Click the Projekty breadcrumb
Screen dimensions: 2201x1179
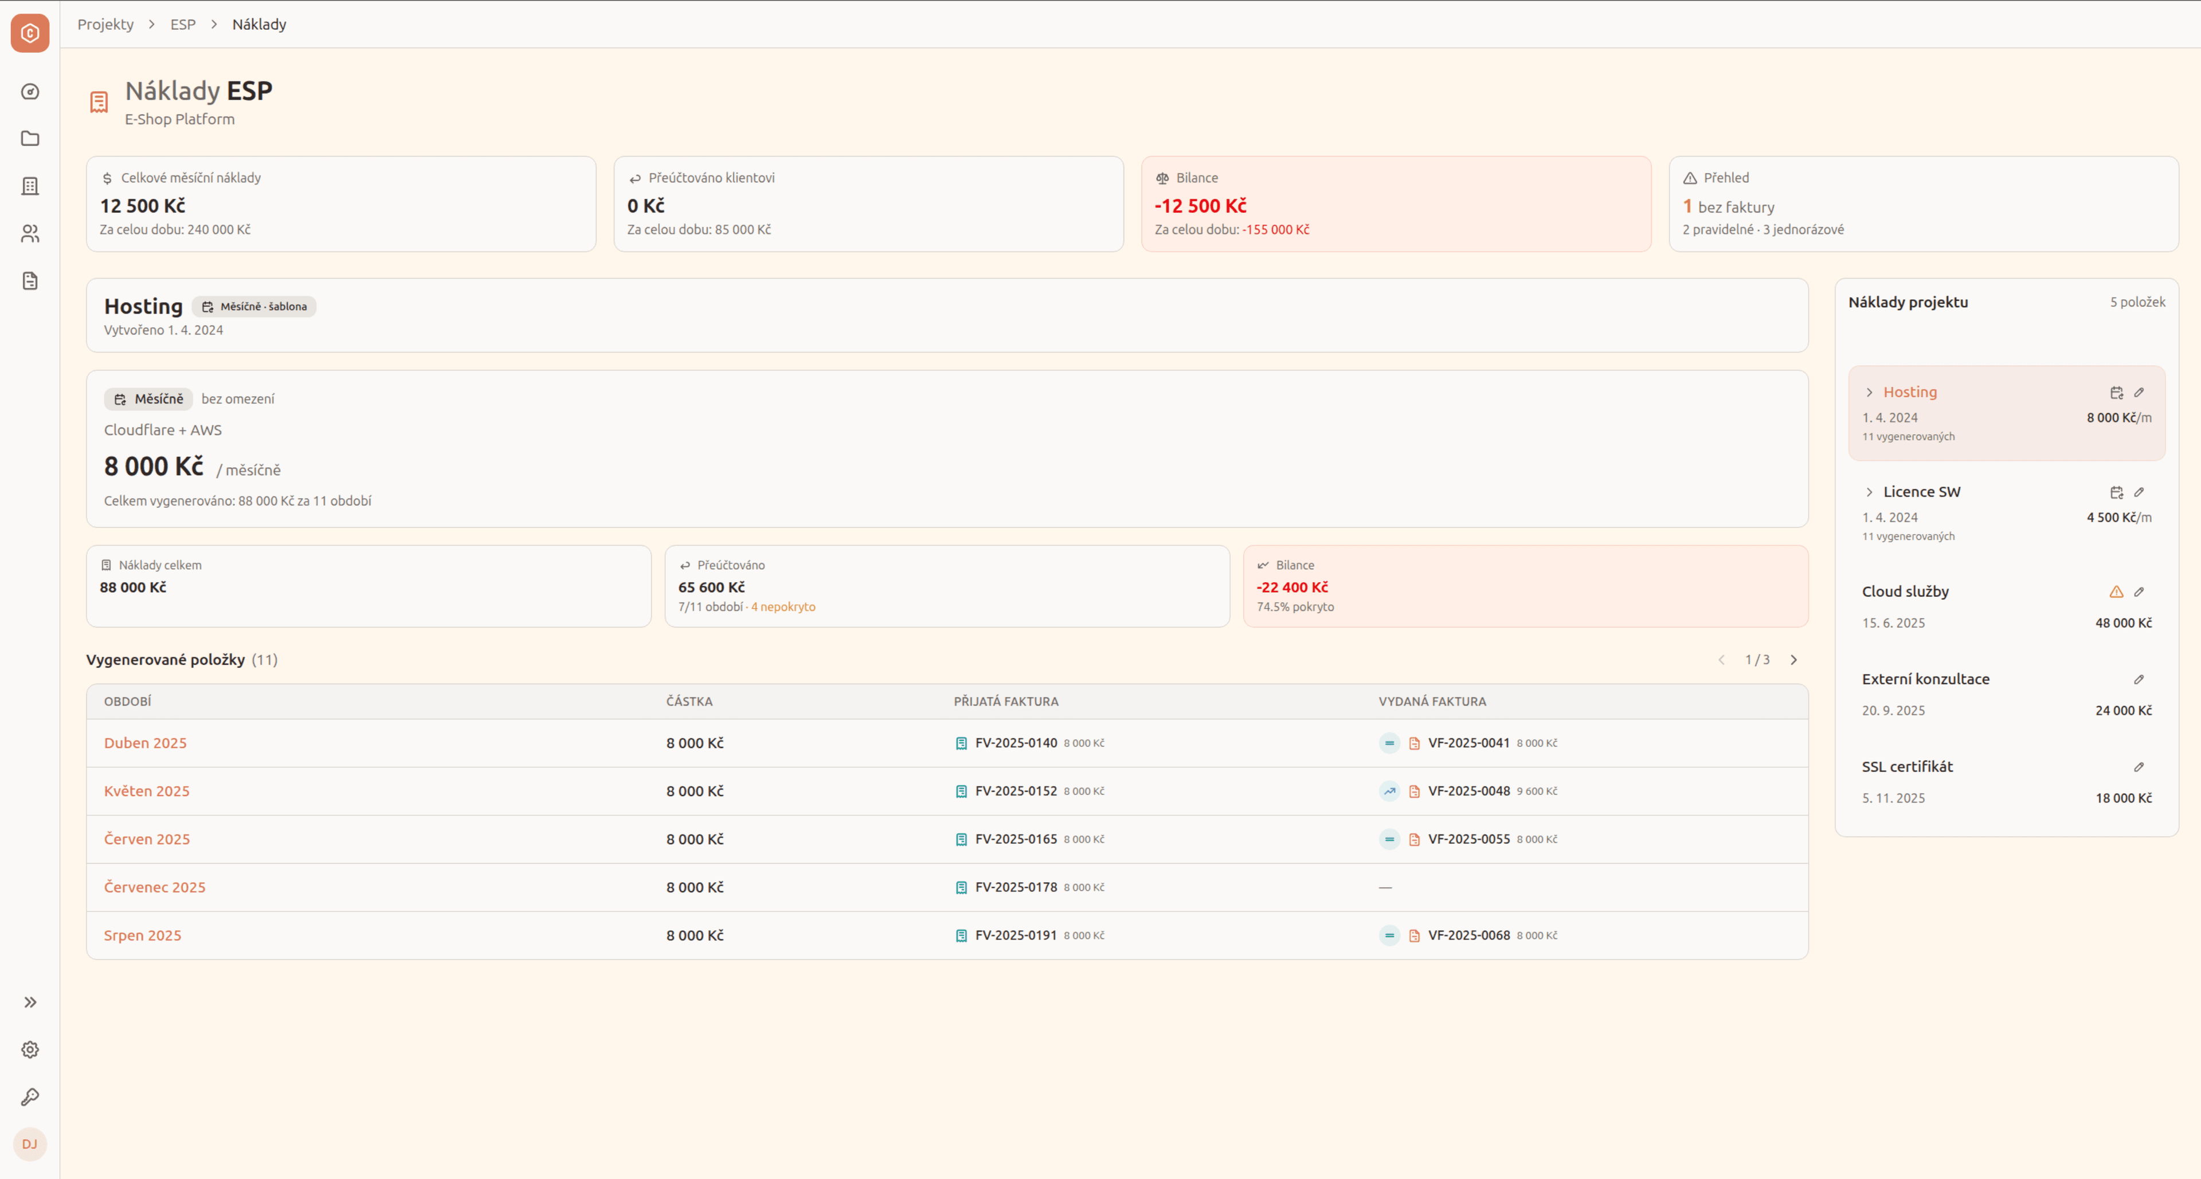point(105,24)
